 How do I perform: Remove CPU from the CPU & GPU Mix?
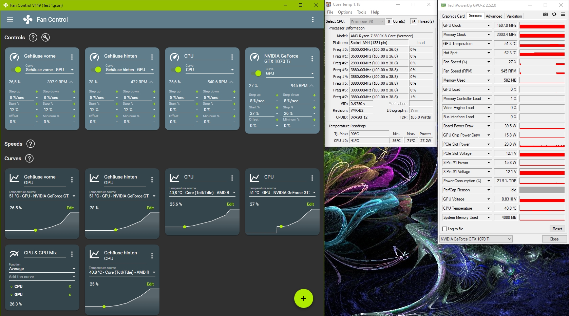tap(70, 287)
